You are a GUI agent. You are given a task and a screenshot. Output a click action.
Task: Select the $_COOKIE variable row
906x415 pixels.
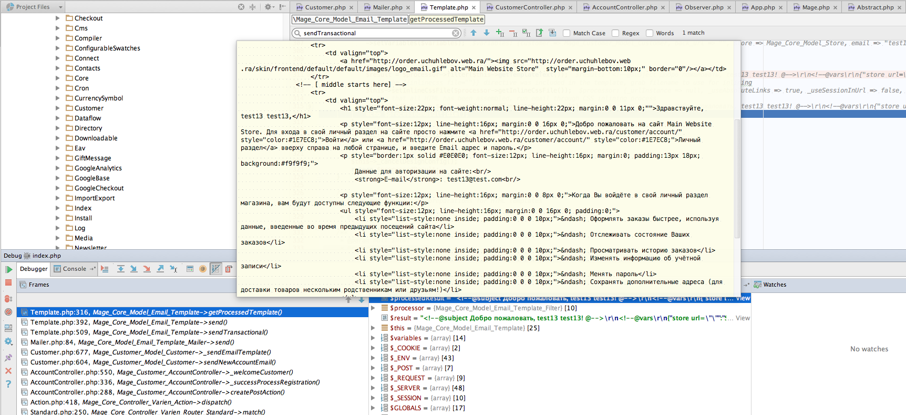[560, 348]
